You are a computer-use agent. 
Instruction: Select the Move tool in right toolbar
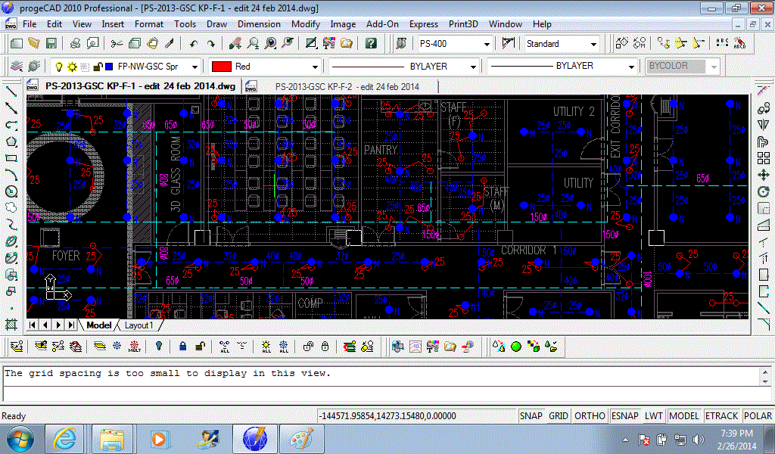point(764,175)
